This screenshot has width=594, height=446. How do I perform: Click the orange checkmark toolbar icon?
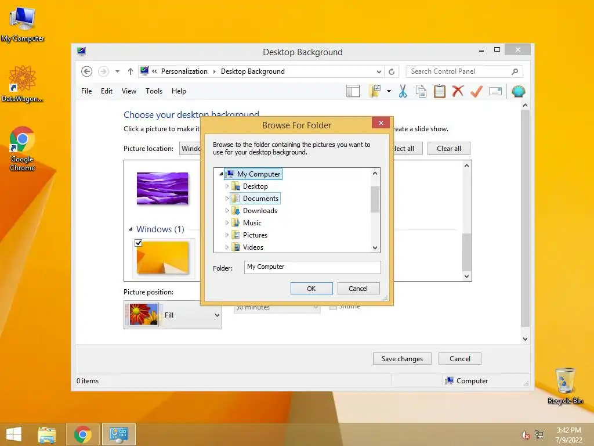tap(476, 91)
